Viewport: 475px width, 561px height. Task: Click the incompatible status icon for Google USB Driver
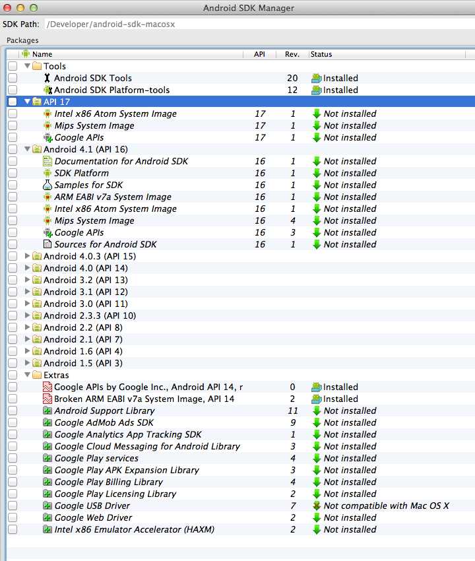(317, 506)
